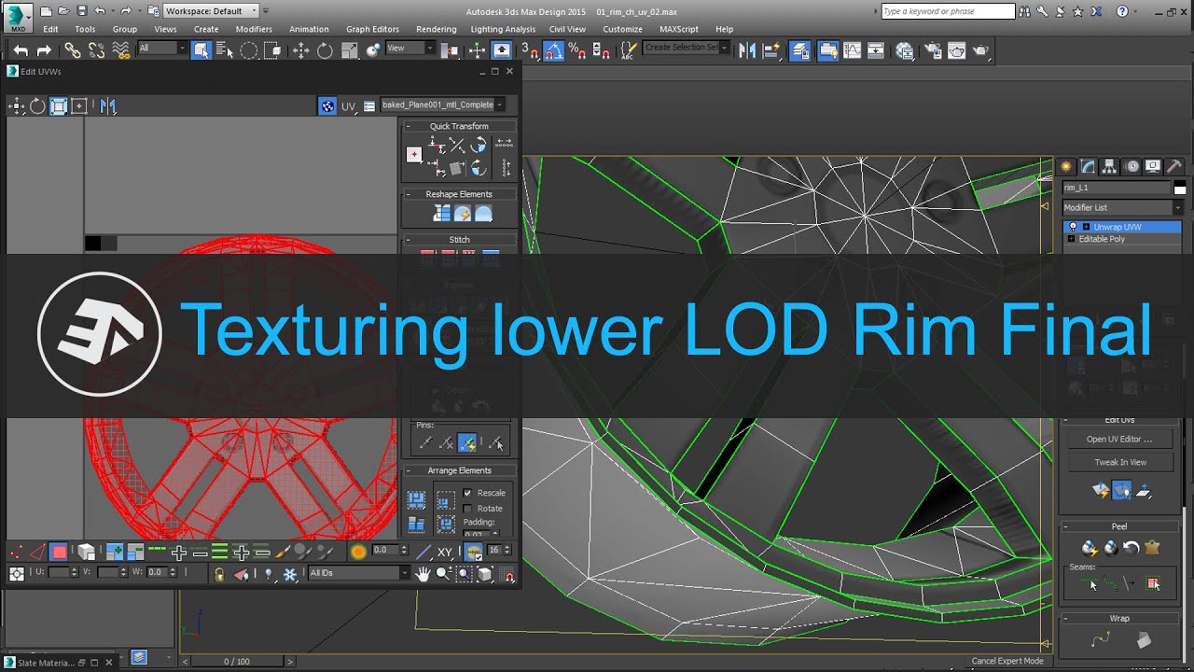Image resolution: width=1194 pixels, height=672 pixels.
Task: Click the Pan View hand icon in Edit UVWs
Action: [x=423, y=573]
